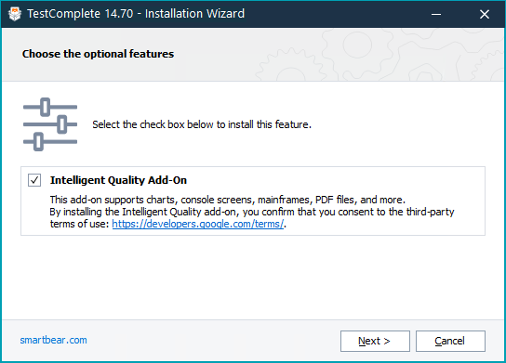Click 'Select the check box below' text
Screen dimensions: 506x363
pyautogui.click(x=202, y=124)
